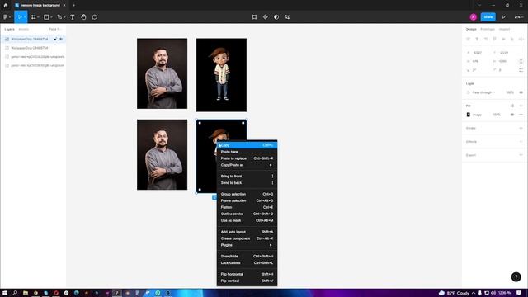This screenshot has width=528, height=297.
Task: Toggle visibility of the selected layer in the Layers list
Action: click(61, 39)
